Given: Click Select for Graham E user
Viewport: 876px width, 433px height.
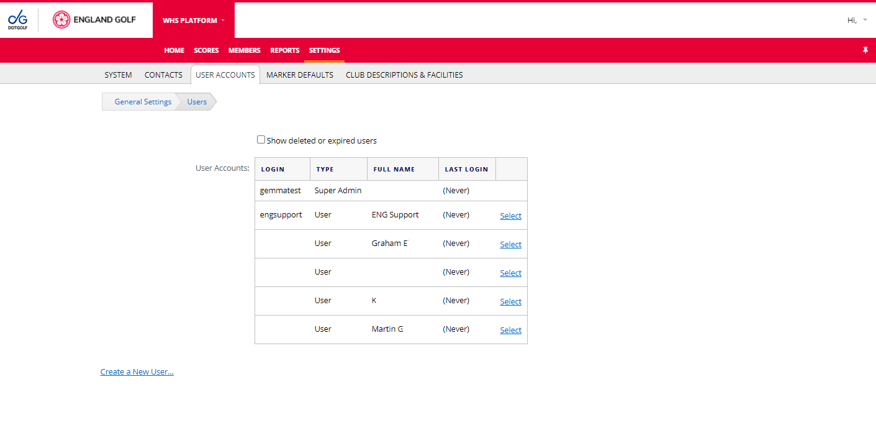Looking at the screenshot, I should coord(511,244).
